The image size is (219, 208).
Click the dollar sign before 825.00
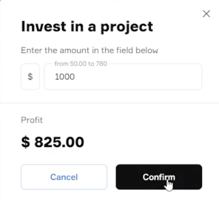coord(26,142)
